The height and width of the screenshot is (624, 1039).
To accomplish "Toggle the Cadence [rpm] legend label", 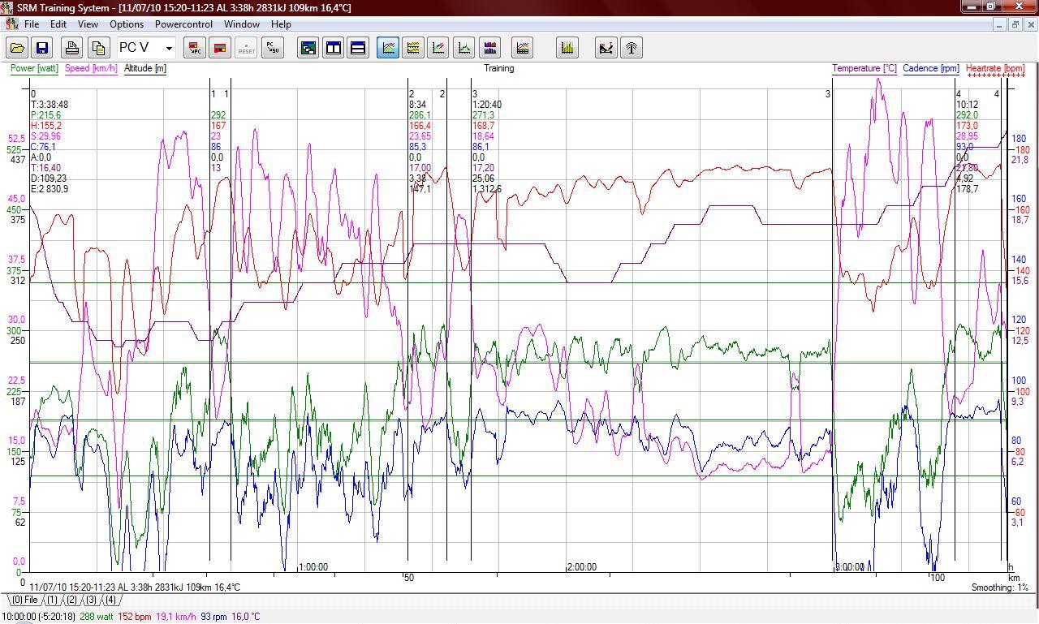I will click(931, 68).
